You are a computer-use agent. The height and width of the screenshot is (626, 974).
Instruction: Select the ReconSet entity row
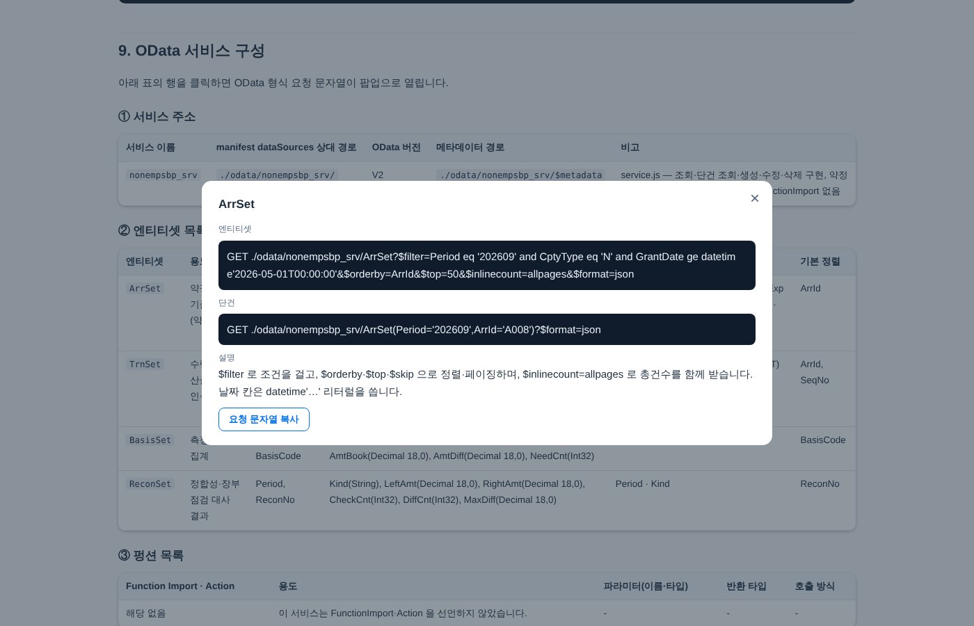click(487, 500)
